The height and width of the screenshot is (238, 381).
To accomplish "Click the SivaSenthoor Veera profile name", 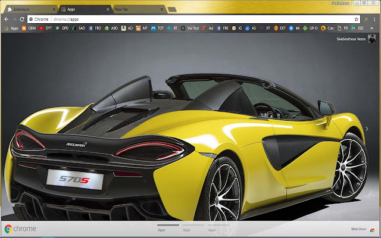I will pos(351,39).
